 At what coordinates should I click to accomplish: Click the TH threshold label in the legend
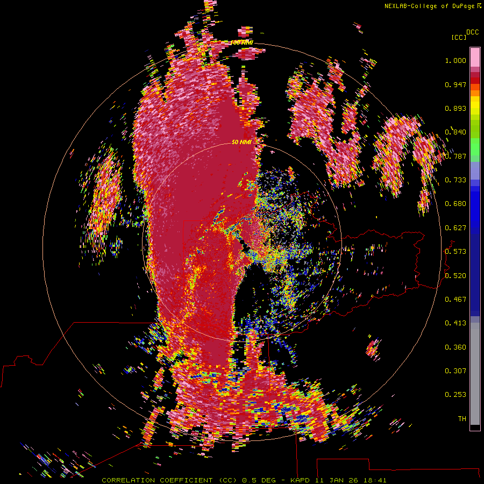pos(462,419)
